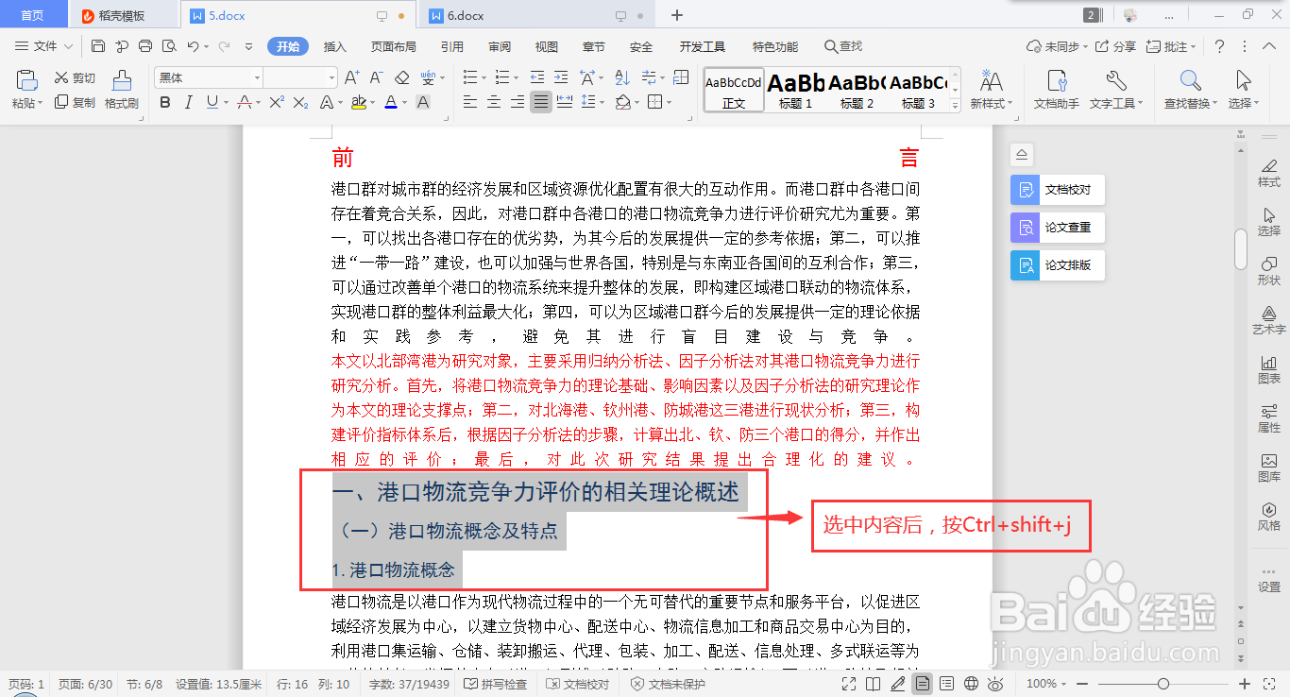The width and height of the screenshot is (1290, 697).
Task: Expand the underline options dropdown
Action: (227, 101)
